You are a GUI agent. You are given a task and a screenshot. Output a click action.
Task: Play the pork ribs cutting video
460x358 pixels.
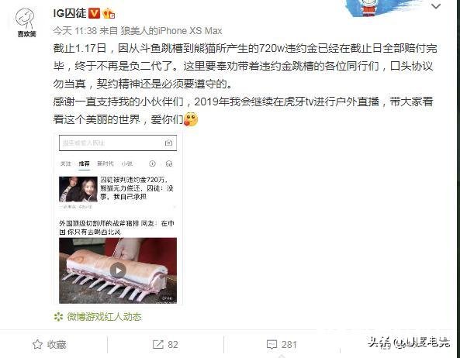[118, 270]
